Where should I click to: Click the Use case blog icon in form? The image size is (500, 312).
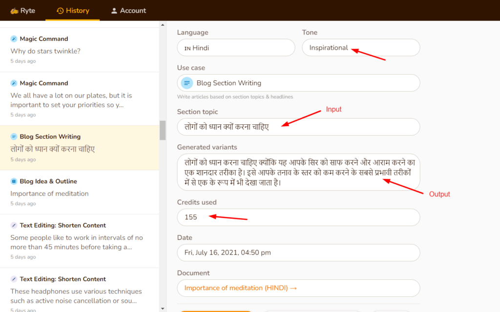(x=187, y=83)
